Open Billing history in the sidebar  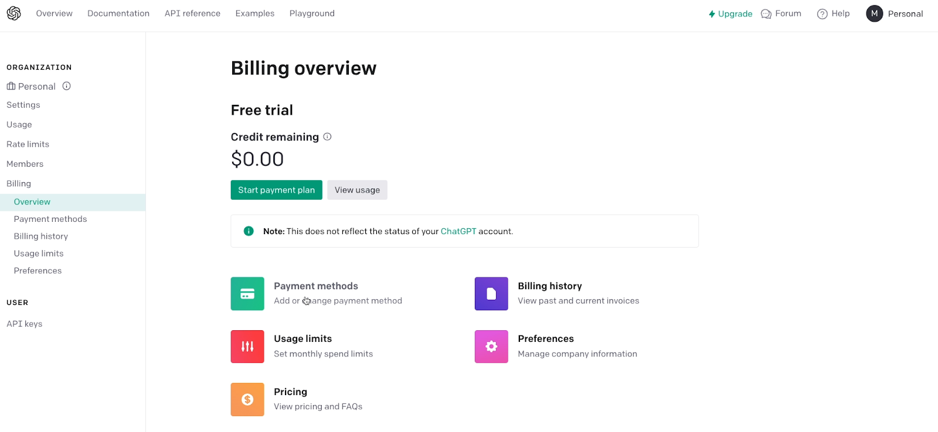tap(41, 236)
